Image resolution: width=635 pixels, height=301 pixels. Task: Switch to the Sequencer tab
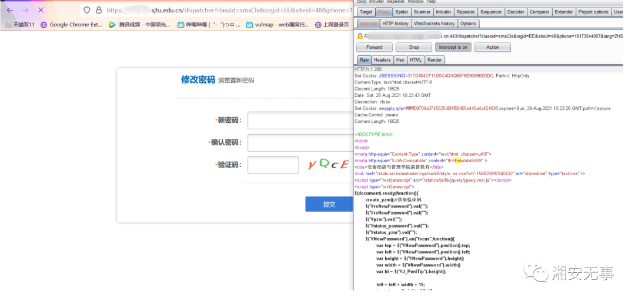coord(490,12)
